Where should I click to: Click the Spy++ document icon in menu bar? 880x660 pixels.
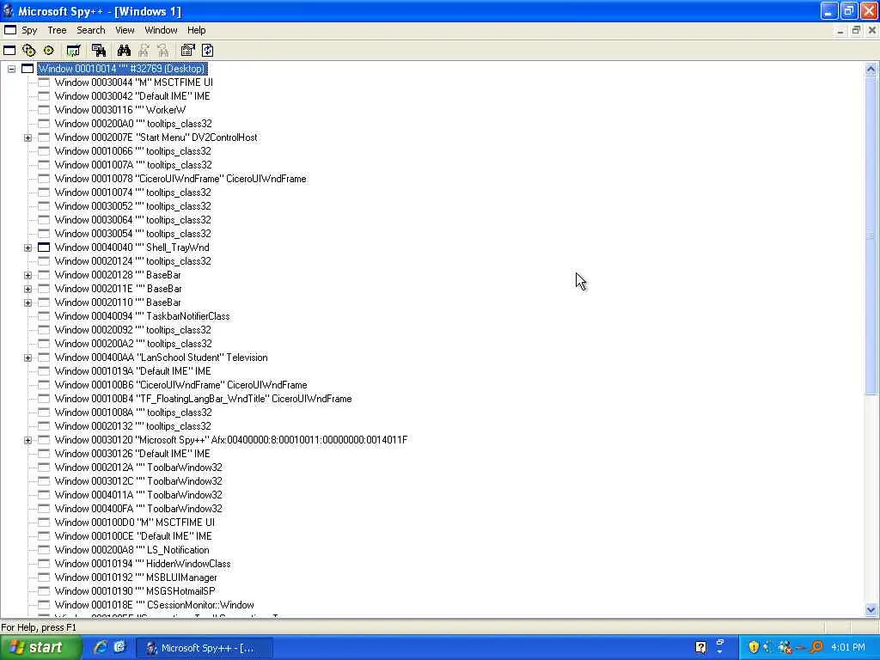[10, 30]
